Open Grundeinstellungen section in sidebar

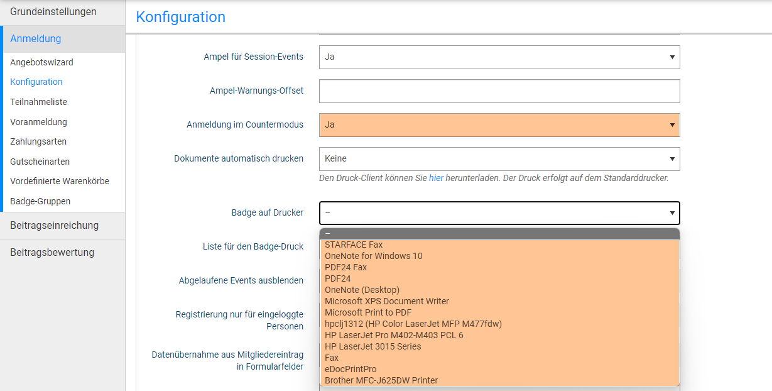[53, 12]
